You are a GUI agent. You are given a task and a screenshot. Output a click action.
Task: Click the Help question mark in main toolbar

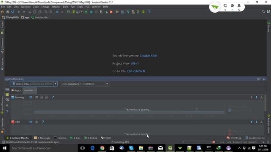[x=149, y=12]
